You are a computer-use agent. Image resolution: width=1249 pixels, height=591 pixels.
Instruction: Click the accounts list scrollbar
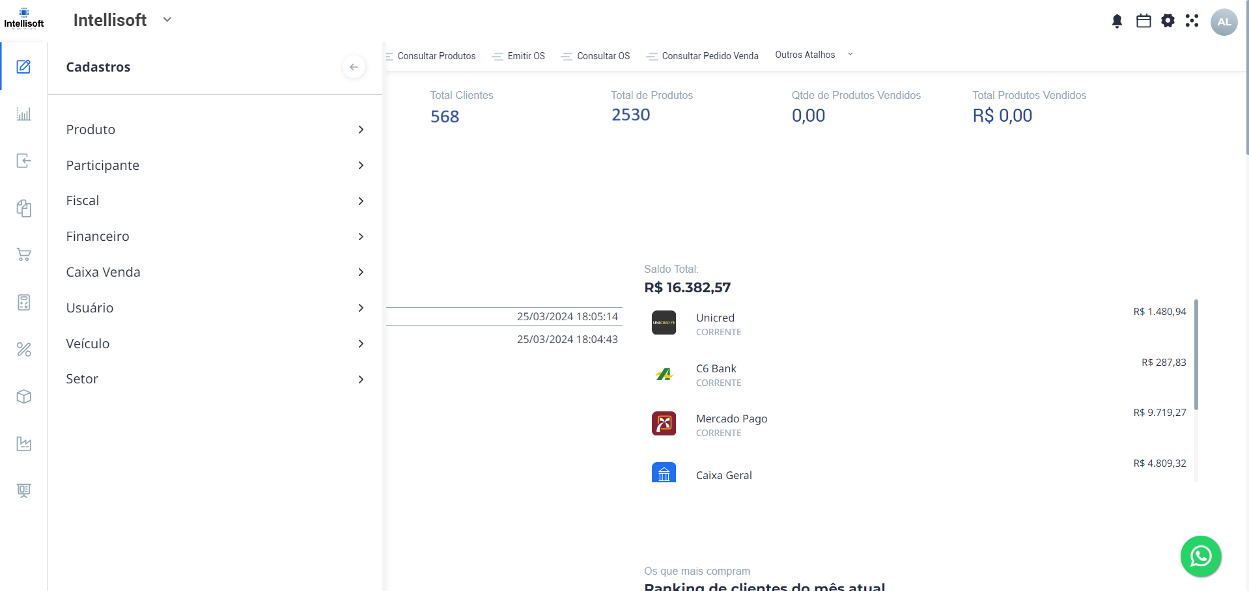1196,355
